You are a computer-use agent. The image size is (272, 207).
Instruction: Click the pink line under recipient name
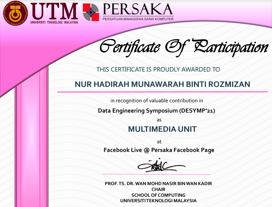click(162, 92)
